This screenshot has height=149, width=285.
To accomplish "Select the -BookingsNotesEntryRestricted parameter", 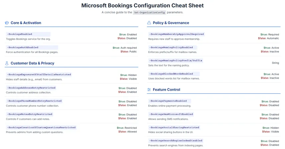I will click(30, 114).
